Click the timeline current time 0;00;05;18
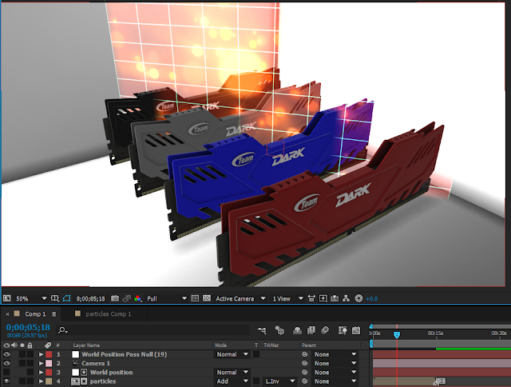The height and width of the screenshot is (387, 511). [x=28, y=327]
